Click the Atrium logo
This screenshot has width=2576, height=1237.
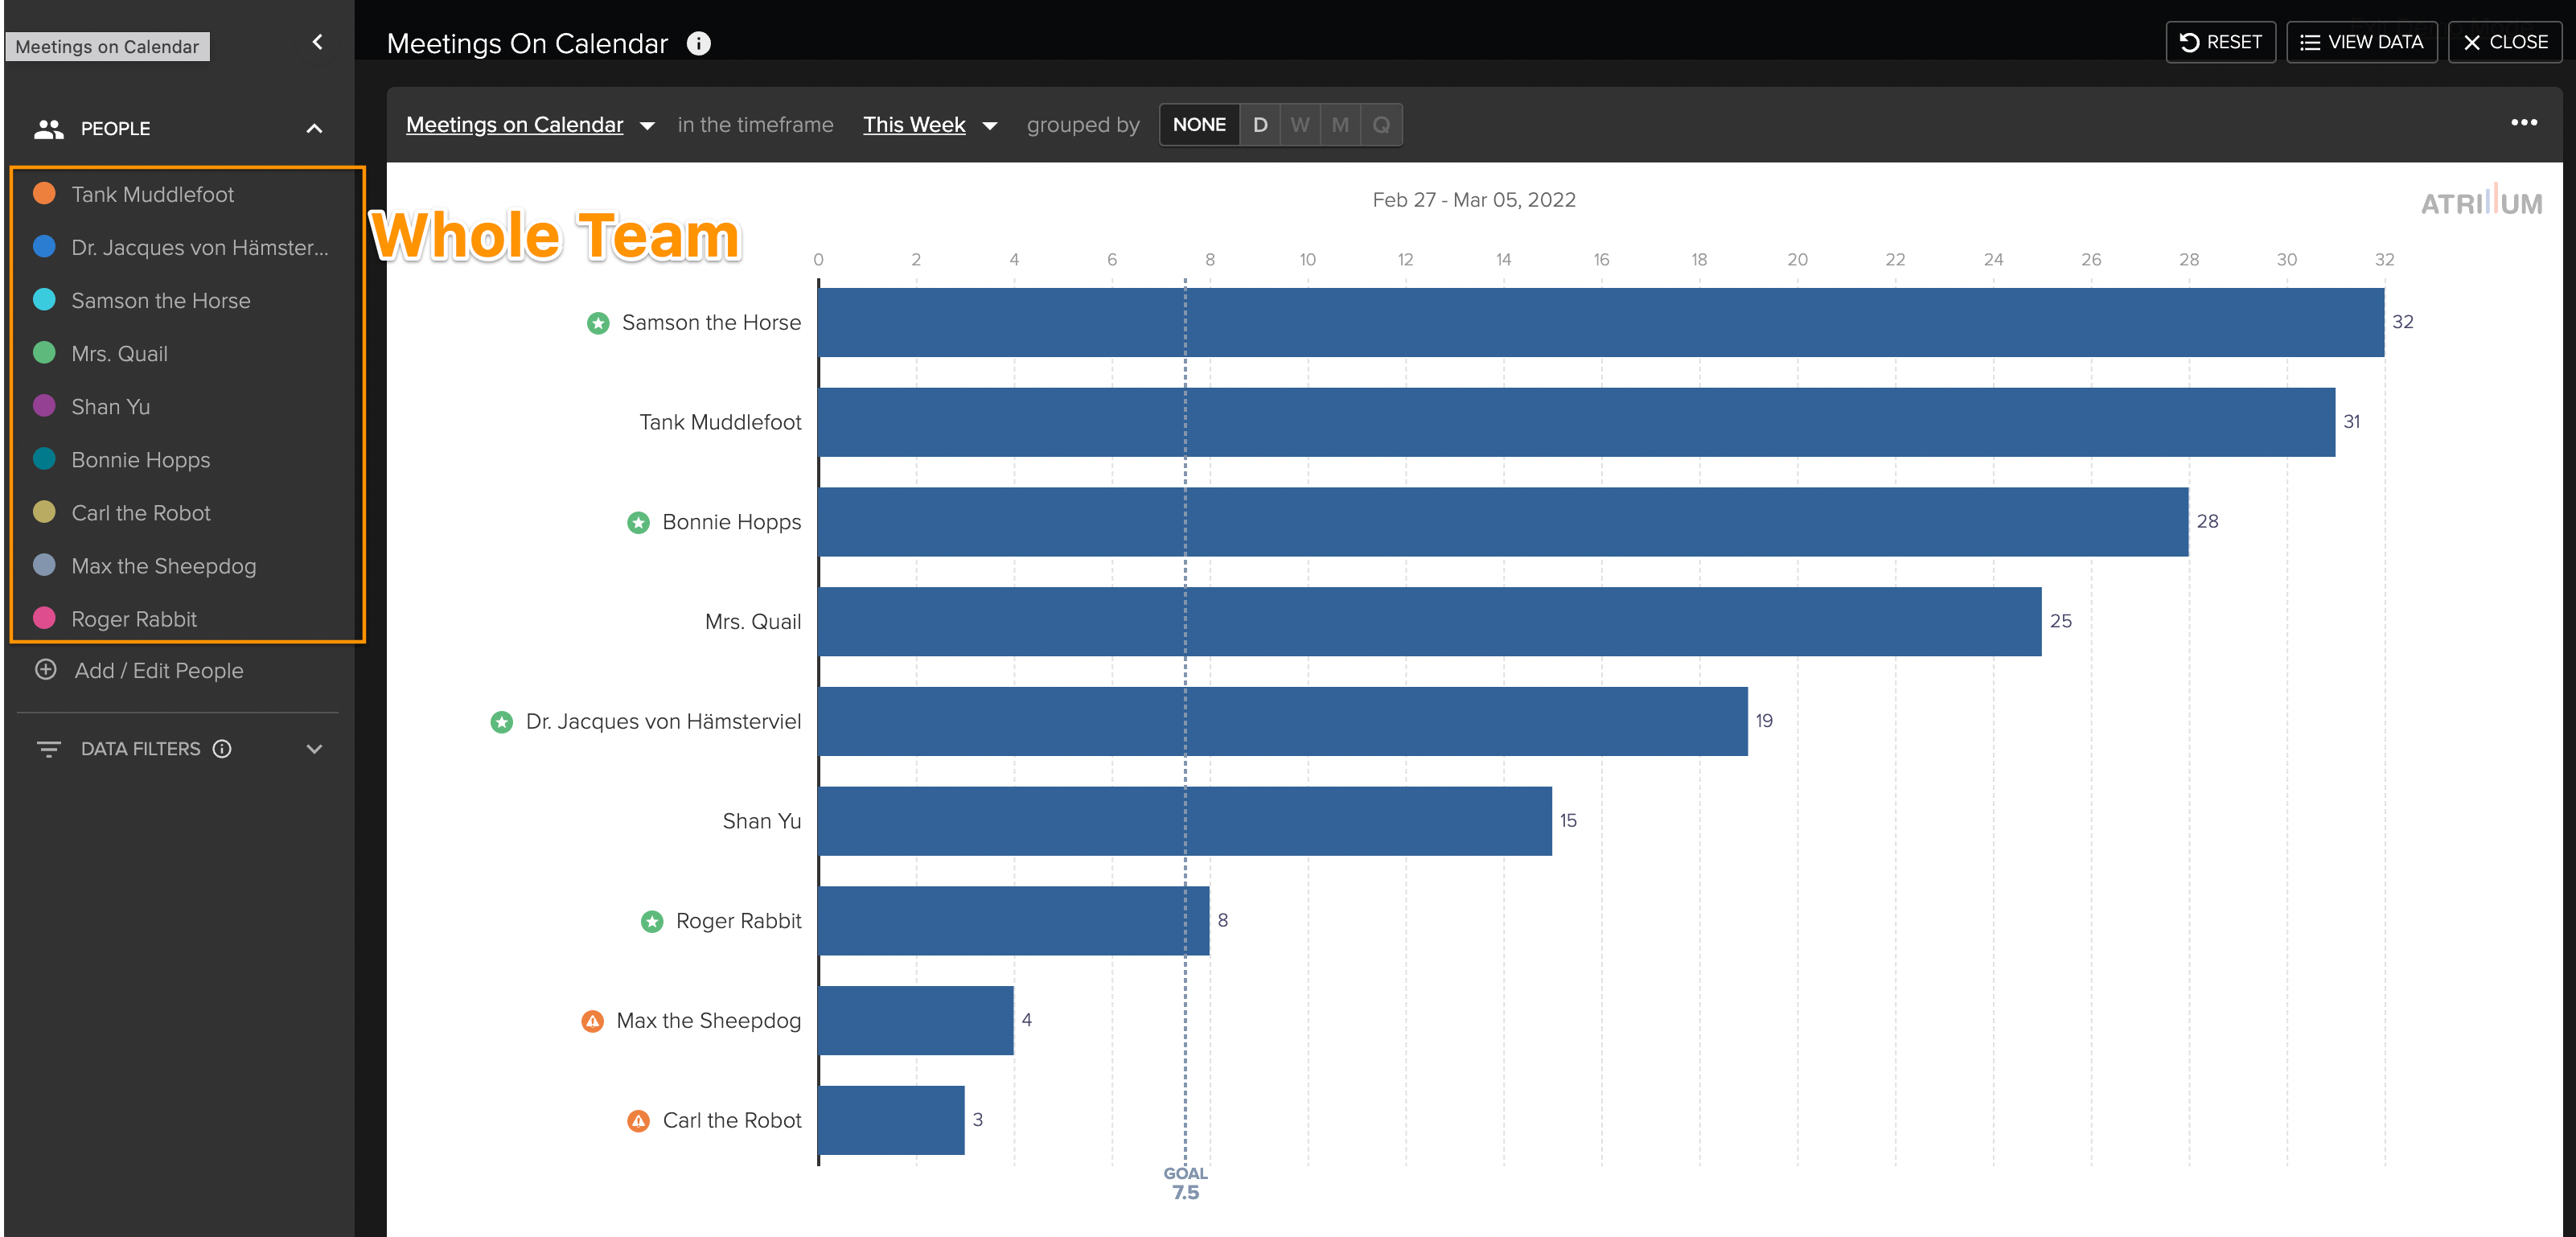2481,200
